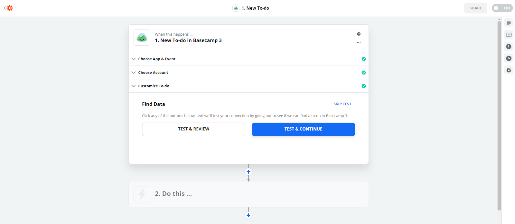515x224 pixels.
Task: Click Skip Test link
Action: (x=342, y=104)
